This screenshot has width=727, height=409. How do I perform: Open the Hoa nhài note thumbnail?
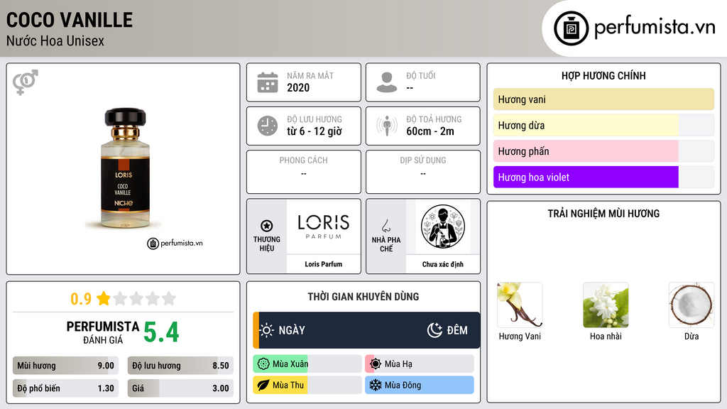[x=606, y=305]
